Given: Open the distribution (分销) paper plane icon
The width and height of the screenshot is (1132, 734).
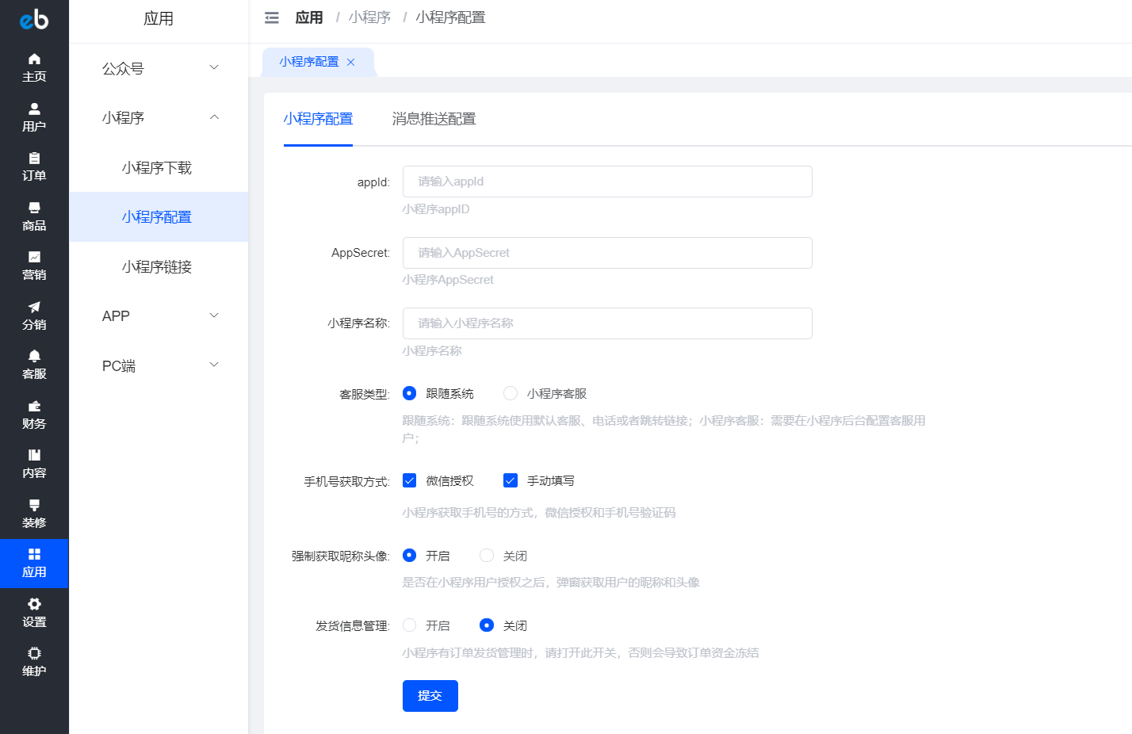Looking at the screenshot, I should [x=34, y=308].
